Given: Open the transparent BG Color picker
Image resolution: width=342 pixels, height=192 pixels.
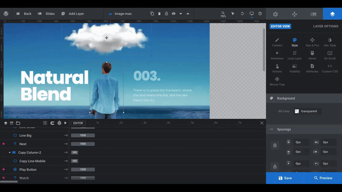Looking at the screenshot, I should pyautogui.click(x=307, y=111).
